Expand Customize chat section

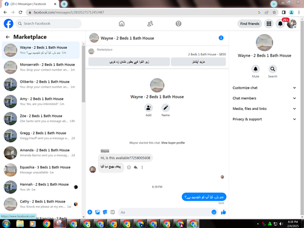click(264, 88)
